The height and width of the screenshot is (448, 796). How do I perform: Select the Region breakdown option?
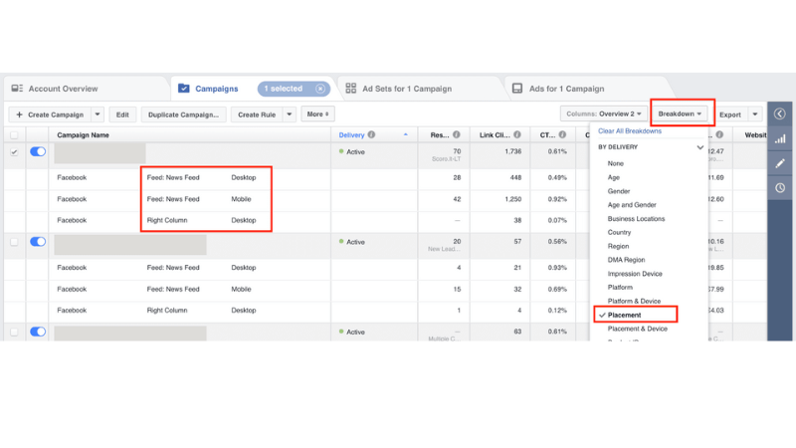point(618,246)
